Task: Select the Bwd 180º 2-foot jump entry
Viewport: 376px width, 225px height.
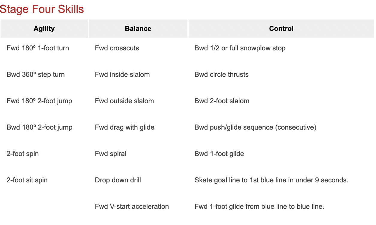Action: click(x=40, y=127)
